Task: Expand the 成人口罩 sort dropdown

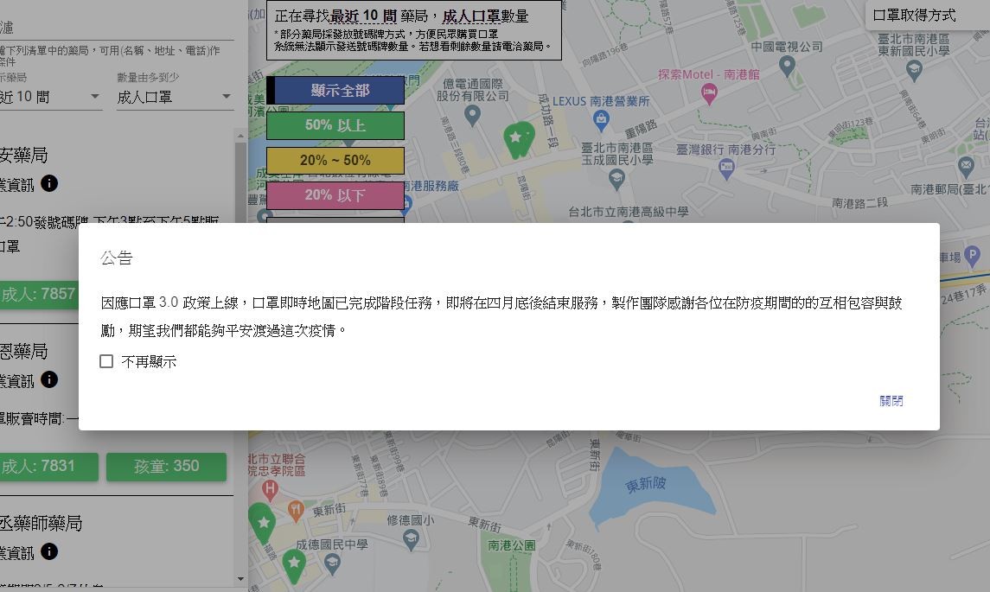Action: coord(175,97)
